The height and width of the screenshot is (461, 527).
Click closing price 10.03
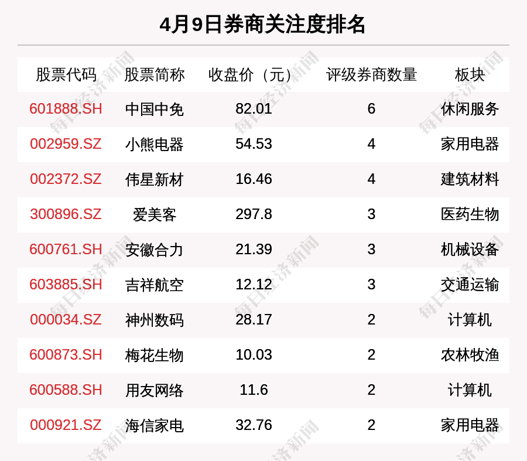(254, 355)
